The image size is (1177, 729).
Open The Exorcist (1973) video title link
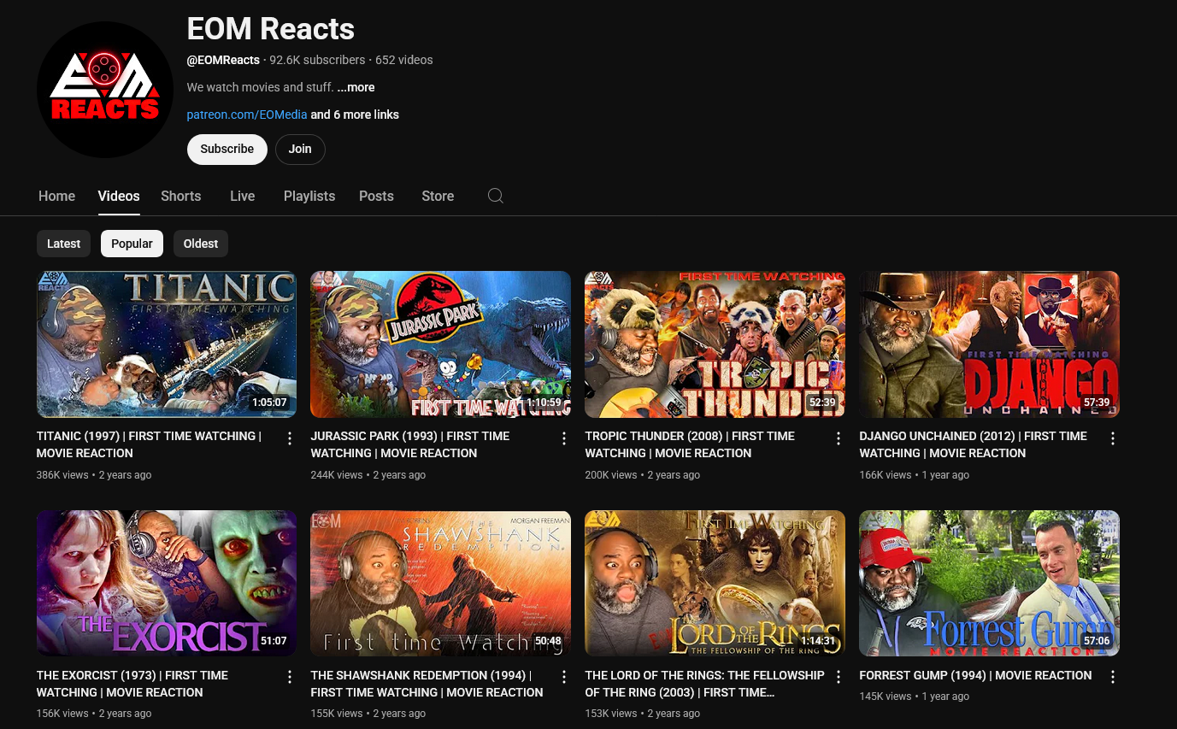coord(132,684)
